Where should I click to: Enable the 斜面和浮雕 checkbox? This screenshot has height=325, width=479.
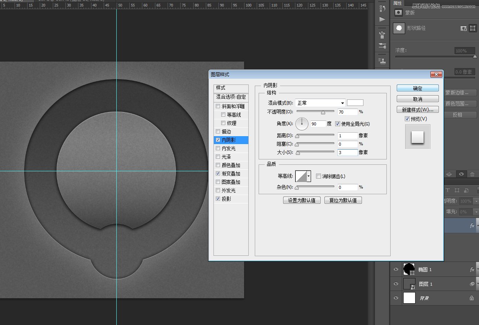click(218, 106)
